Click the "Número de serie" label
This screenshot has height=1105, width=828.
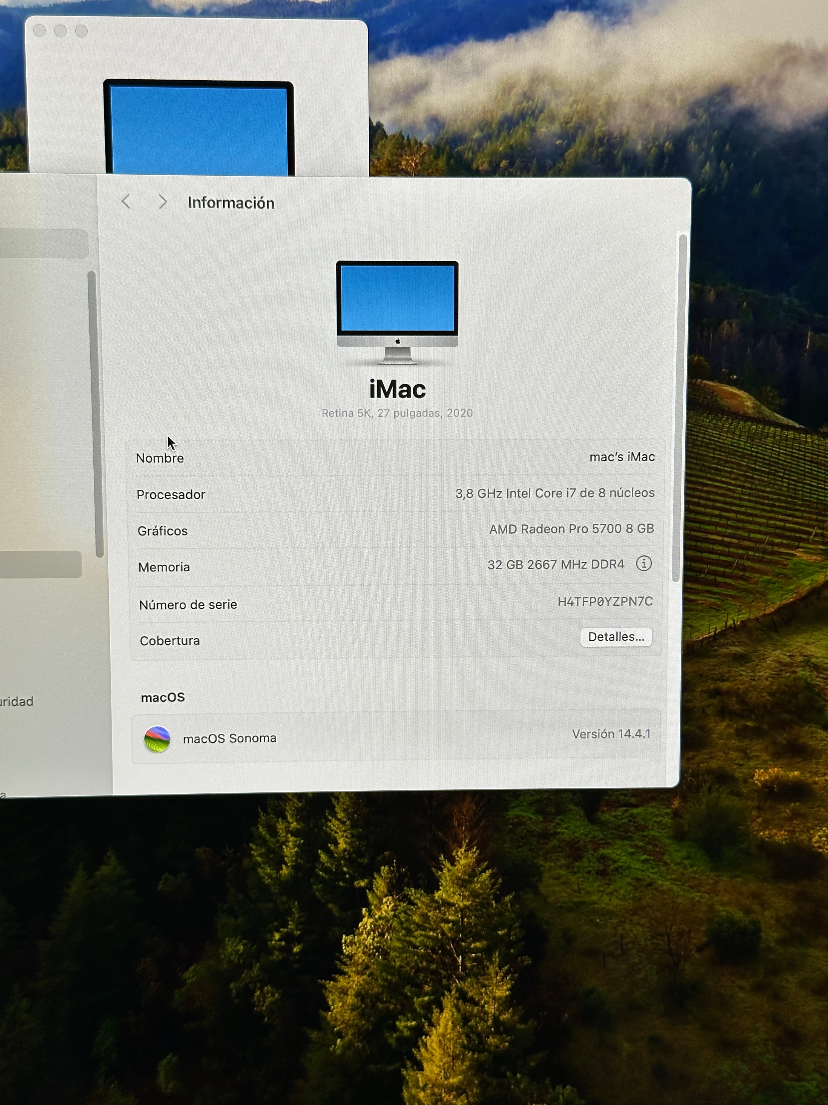[x=188, y=605]
